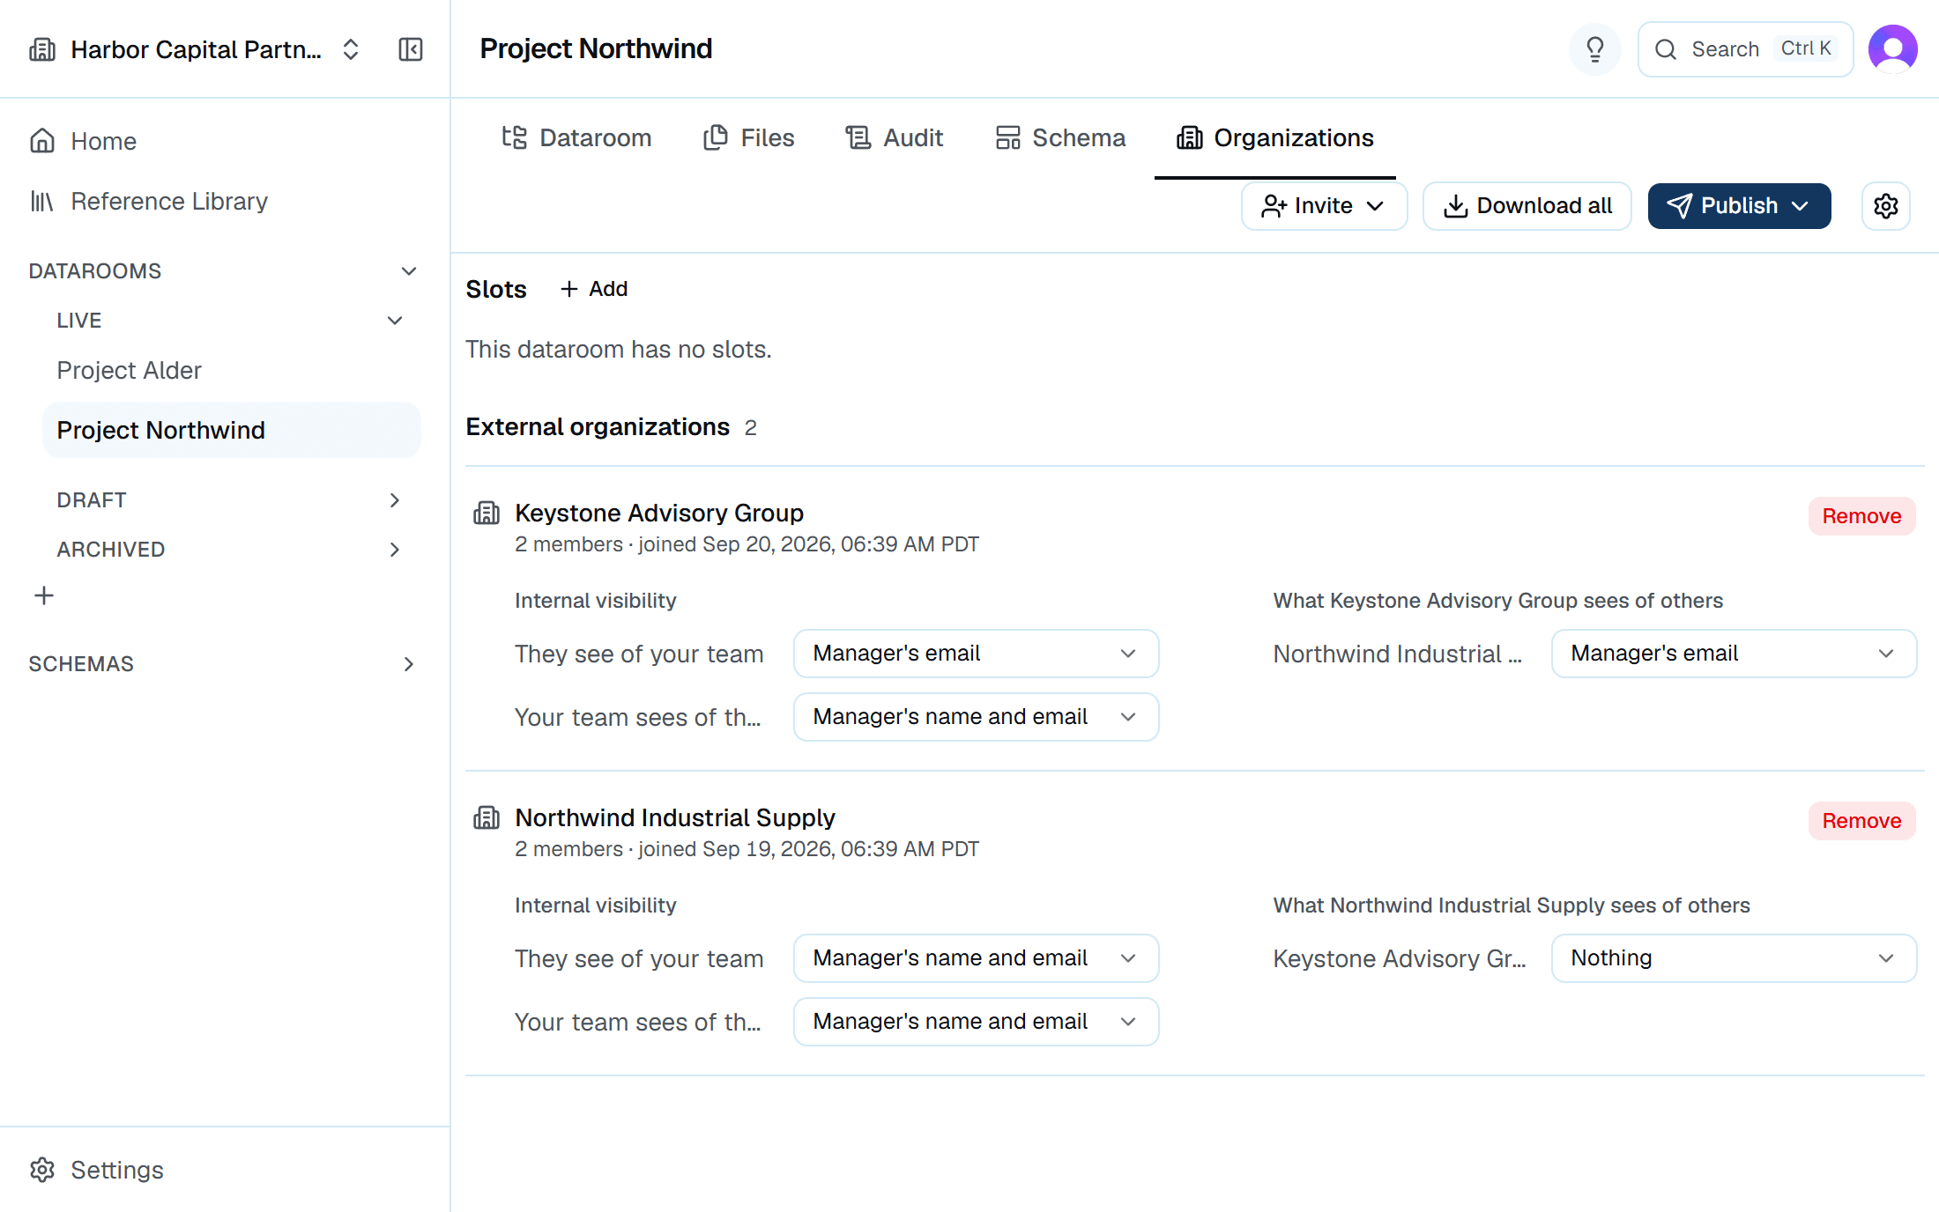Select Project Northwind in sidebar
Image resolution: width=1939 pixels, height=1212 pixels.
[x=231, y=430]
